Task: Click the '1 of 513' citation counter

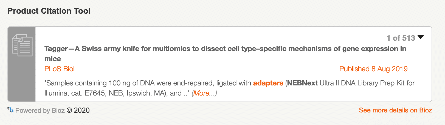Action: click(401, 38)
